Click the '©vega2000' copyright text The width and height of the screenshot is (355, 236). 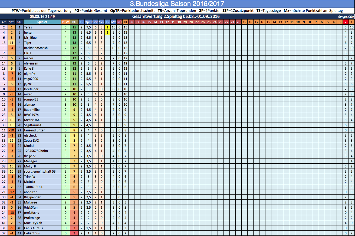[345, 17]
